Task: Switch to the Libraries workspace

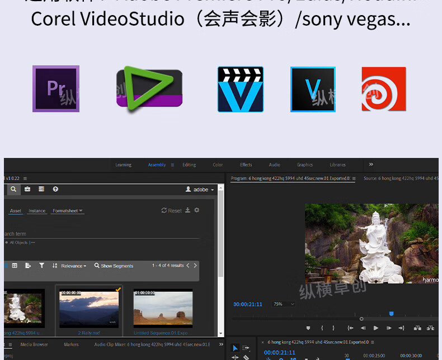Action: (x=337, y=165)
